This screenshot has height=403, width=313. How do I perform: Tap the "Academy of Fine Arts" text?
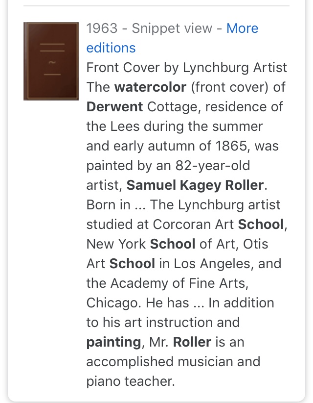click(x=195, y=283)
